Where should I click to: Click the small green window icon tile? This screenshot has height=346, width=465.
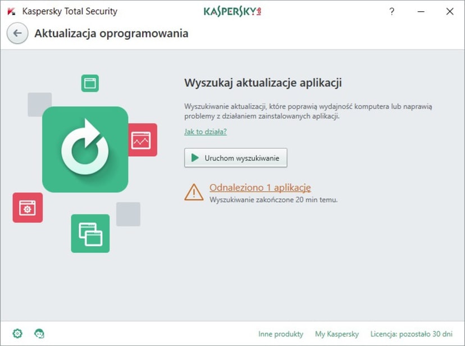[x=90, y=83]
